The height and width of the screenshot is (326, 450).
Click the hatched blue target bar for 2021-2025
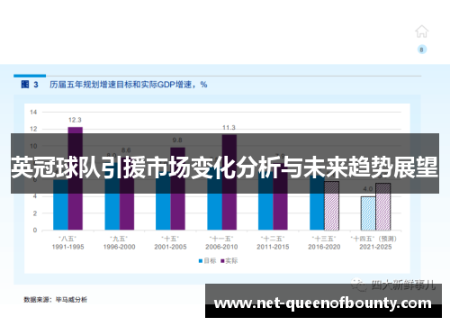[x=368, y=213]
